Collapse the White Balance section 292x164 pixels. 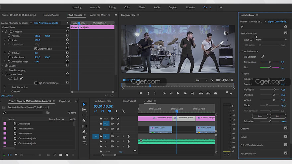click(242, 51)
